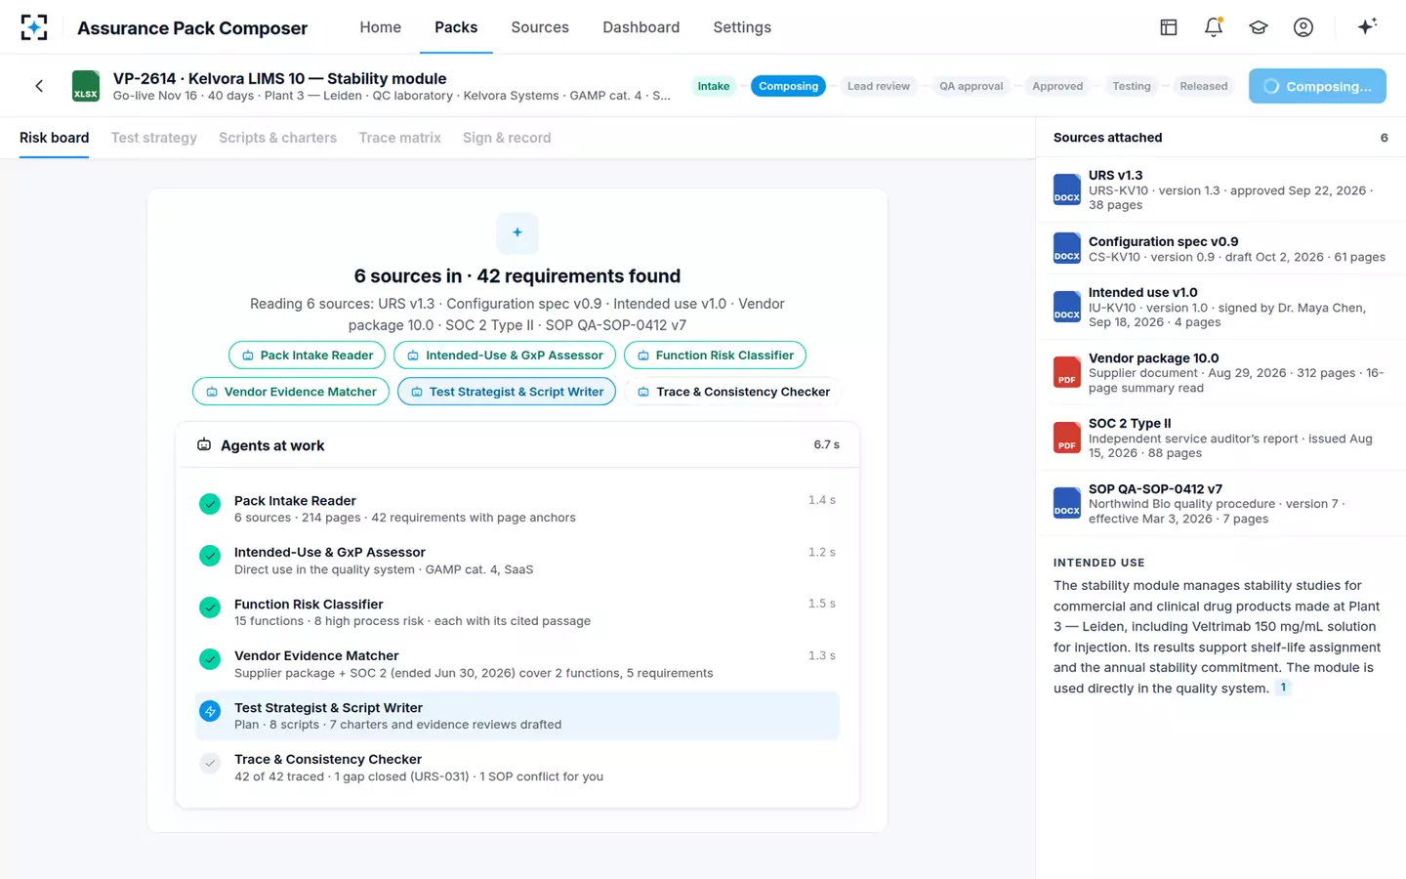Open Settings in top navigation

click(742, 27)
